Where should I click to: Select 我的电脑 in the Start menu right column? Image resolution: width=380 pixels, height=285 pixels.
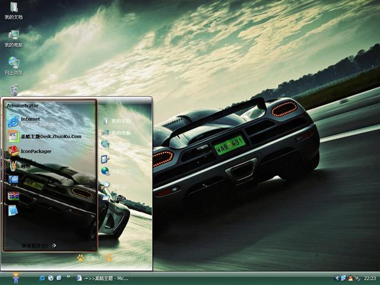click(119, 133)
